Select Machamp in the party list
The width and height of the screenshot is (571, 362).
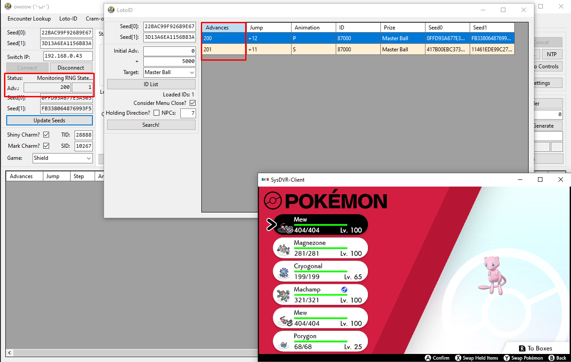(x=320, y=294)
